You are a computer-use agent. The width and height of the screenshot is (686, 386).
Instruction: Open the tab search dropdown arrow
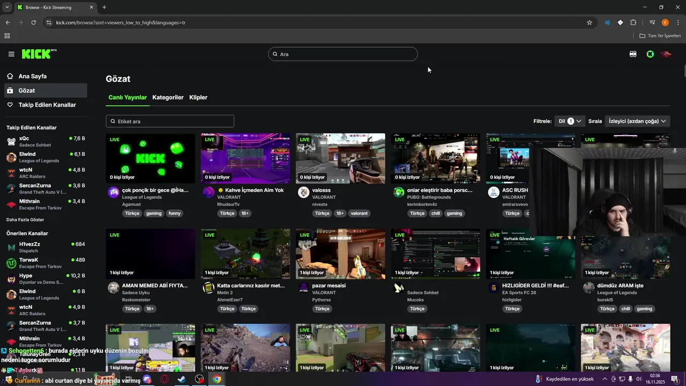(x=6, y=8)
